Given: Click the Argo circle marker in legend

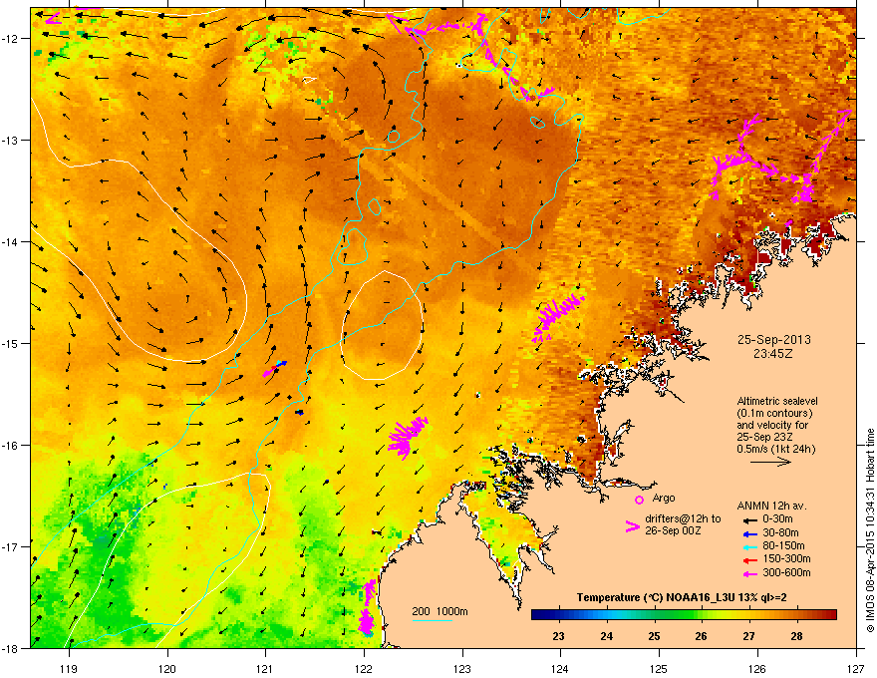Looking at the screenshot, I should coord(639,500).
